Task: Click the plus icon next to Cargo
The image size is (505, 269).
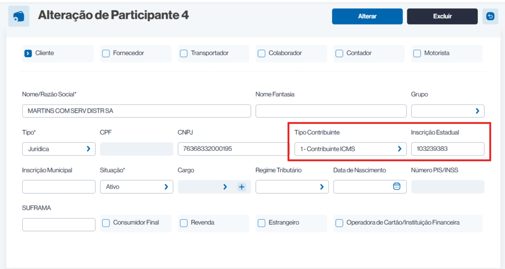Action: (242, 187)
